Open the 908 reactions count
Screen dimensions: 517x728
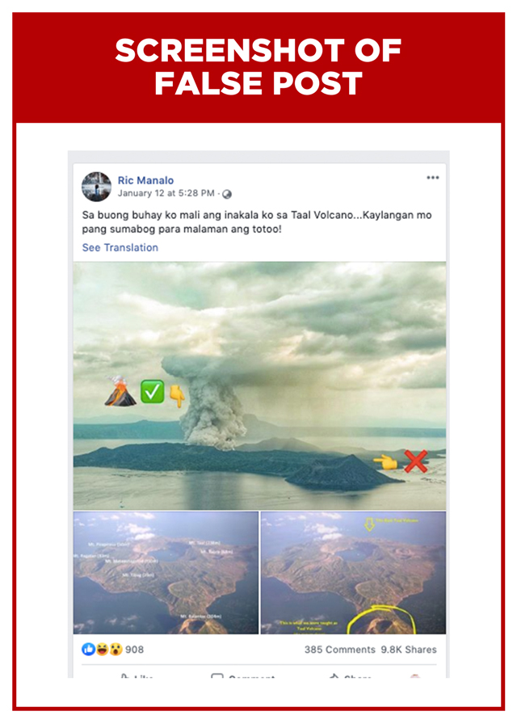coord(135,650)
